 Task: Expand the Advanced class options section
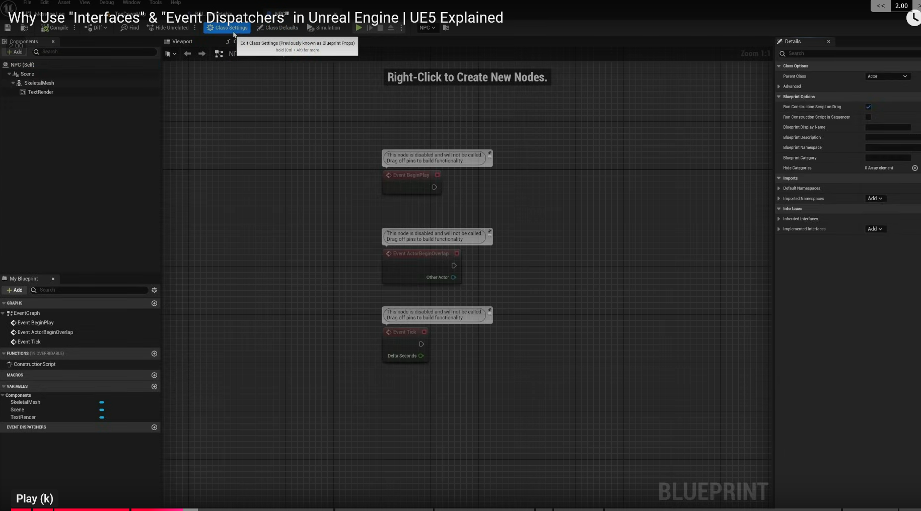[x=779, y=87]
